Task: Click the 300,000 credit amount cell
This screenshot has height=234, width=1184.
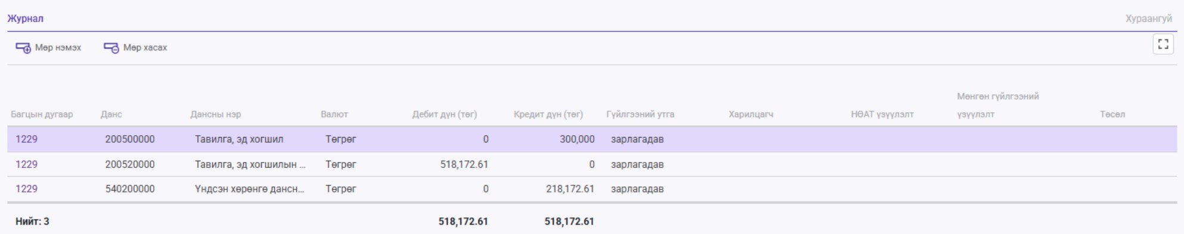Action: 577,139
